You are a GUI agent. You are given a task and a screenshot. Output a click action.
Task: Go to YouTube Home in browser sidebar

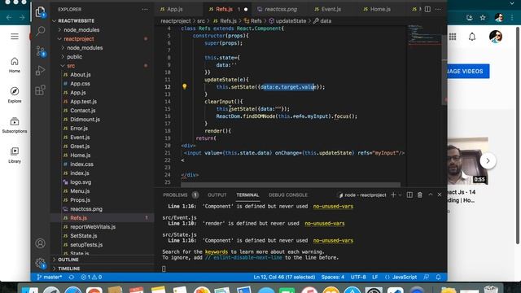(x=15, y=65)
